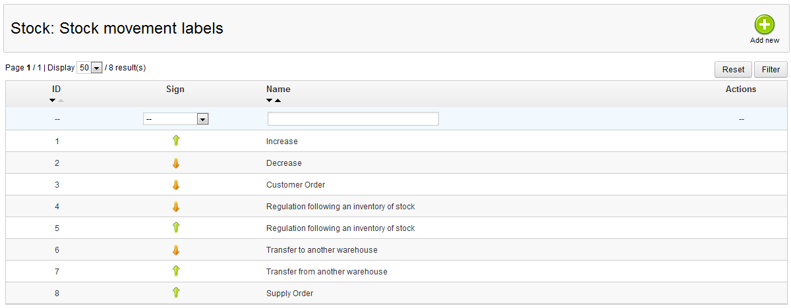Click green up arrow for Increase row

[x=176, y=141]
